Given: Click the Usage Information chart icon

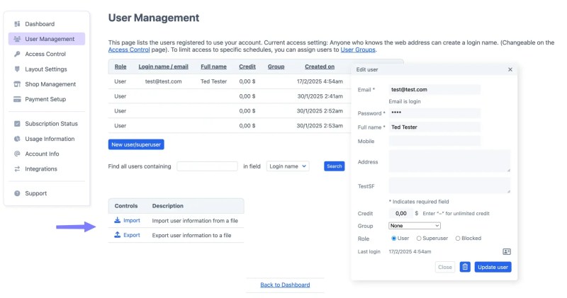Looking at the screenshot, I should point(17,139).
